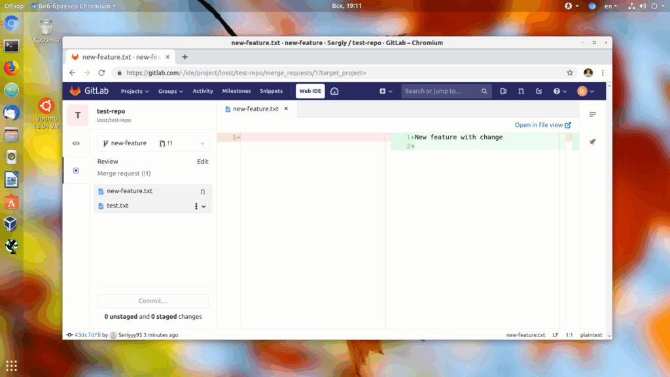Viewport: 670px width, 377px height.
Task: Open the pipelines rocket icon
Action: [592, 141]
